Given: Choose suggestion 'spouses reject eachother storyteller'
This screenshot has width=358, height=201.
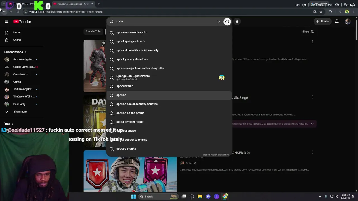Looking at the screenshot, I should 169,68.
